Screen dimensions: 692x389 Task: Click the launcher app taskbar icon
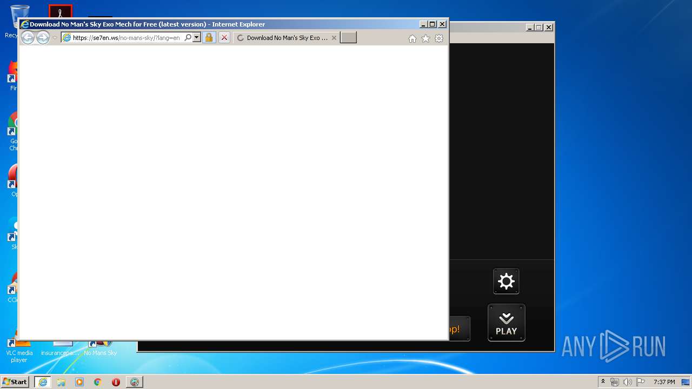[135, 382]
